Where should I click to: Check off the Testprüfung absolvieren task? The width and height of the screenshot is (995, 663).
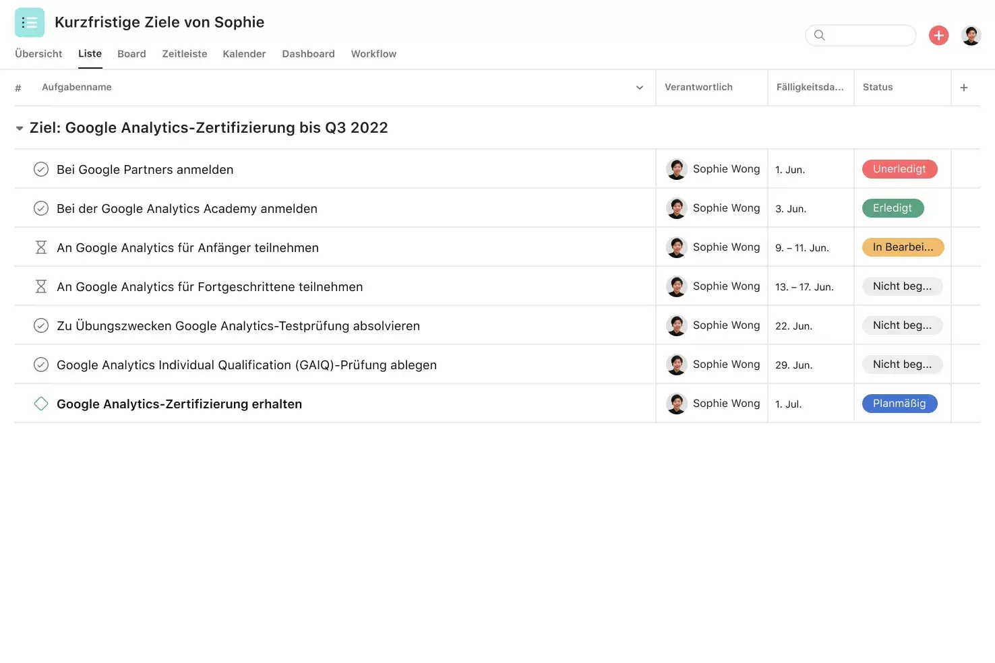(x=41, y=325)
